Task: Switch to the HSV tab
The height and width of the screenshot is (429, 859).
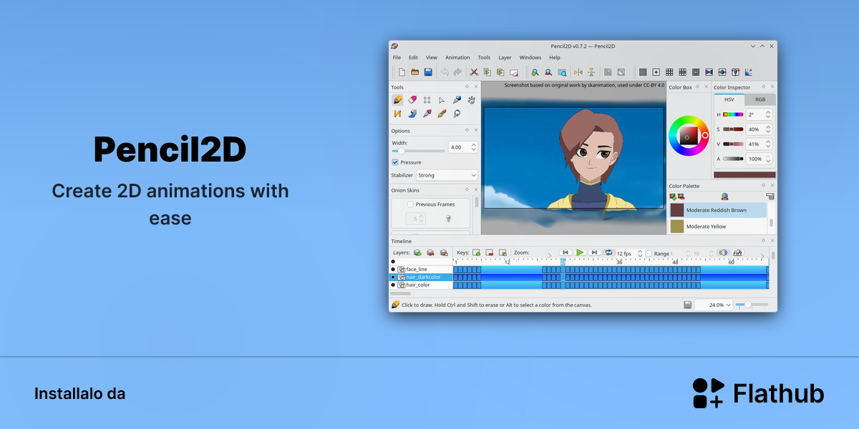Action: tap(729, 100)
